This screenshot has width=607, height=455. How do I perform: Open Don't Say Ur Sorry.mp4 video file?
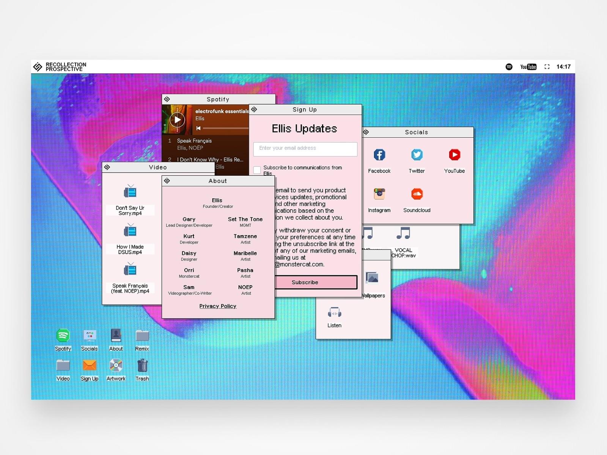(130, 192)
